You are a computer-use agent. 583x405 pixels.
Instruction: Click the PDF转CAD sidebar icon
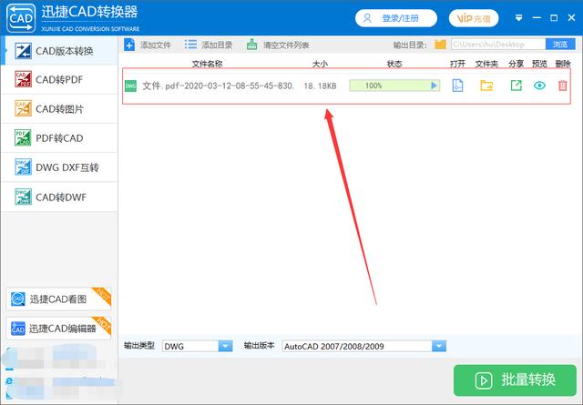(23, 137)
